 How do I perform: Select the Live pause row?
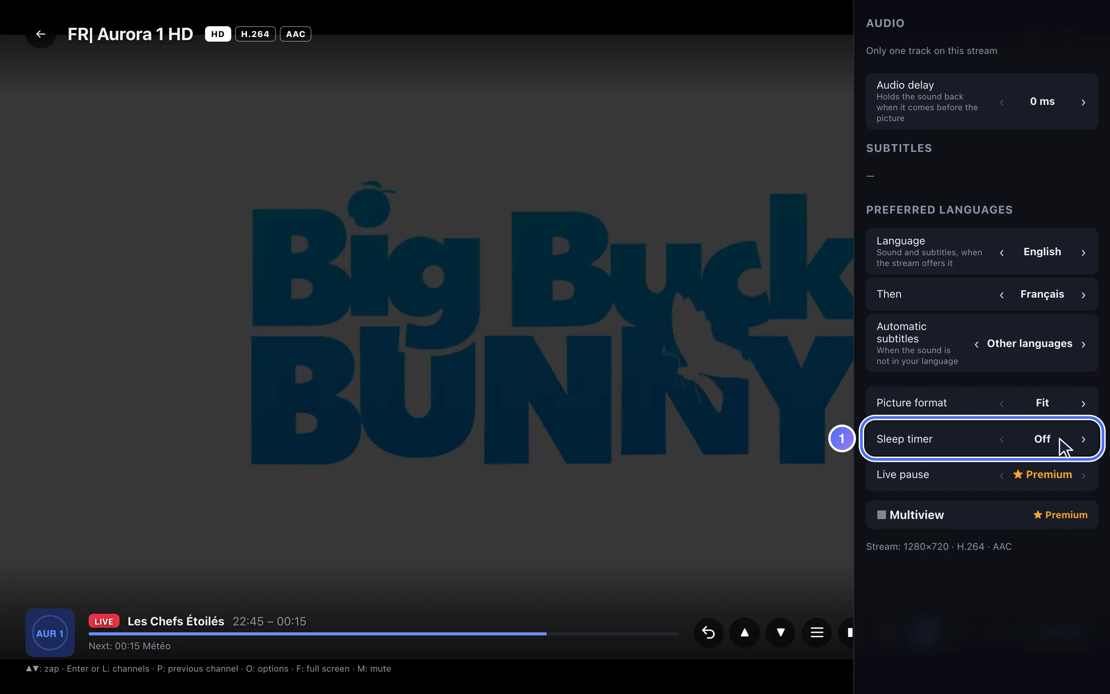(982, 474)
